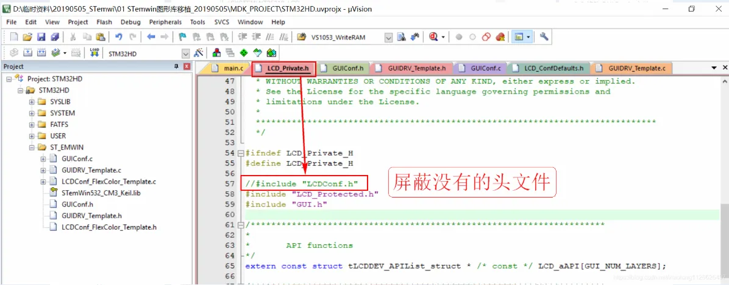Open the Pack Installer icon

tap(271, 53)
